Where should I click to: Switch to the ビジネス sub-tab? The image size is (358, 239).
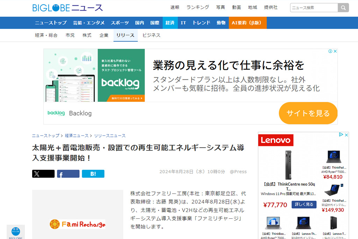tap(151, 35)
